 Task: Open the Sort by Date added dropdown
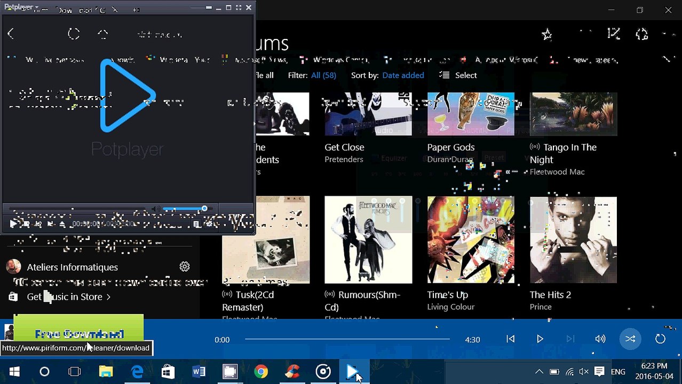403,75
